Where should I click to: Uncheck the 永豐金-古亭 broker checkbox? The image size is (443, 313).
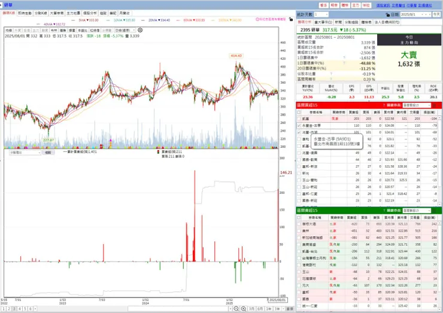point(299,126)
